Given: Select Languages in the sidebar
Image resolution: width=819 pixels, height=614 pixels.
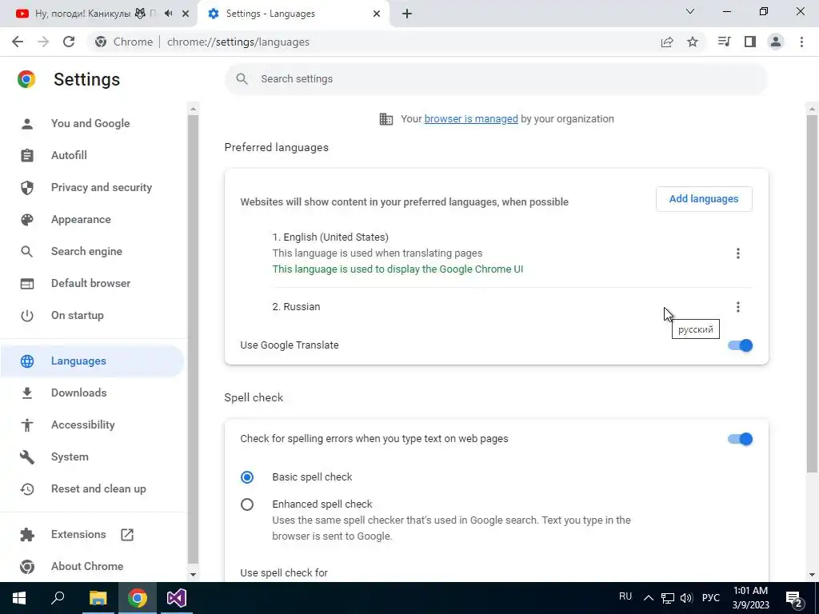Looking at the screenshot, I should pos(93,361).
